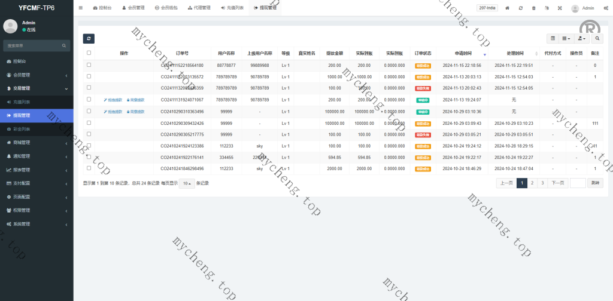Tick checkbox for order CO24111131924071067
This screenshot has height=301, width=613.
[x=89, y=100]
